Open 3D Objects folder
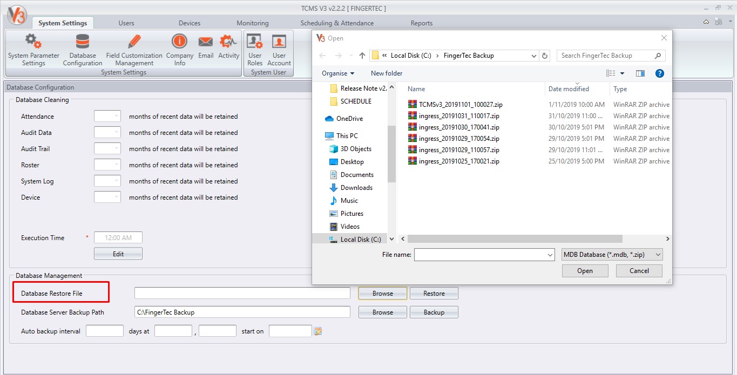The height and width of the screenshot is (375, 737). [x=350, y=149]
